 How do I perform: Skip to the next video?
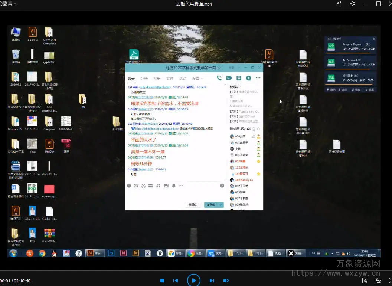coord(212,280)
